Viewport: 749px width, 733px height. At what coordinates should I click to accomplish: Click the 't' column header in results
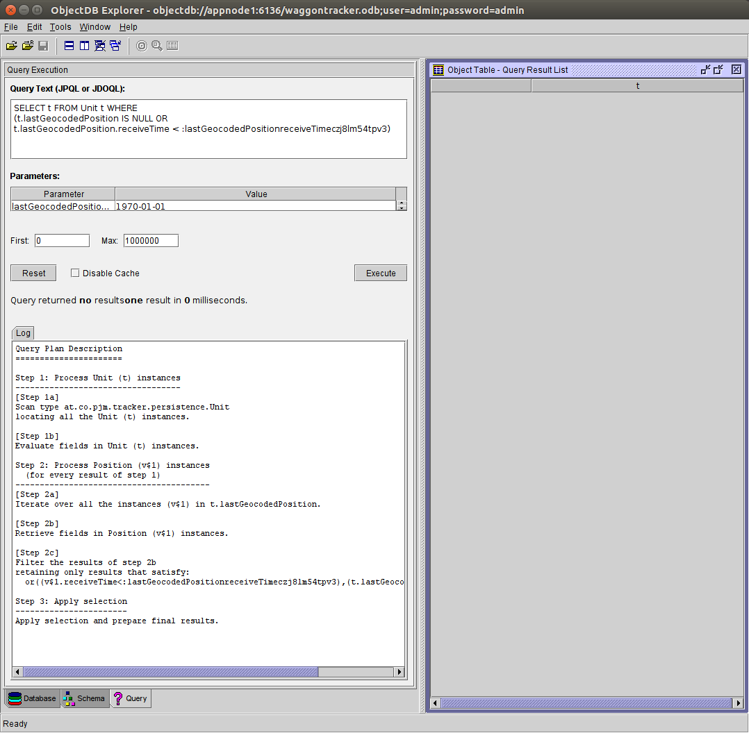tap(637, 86)
